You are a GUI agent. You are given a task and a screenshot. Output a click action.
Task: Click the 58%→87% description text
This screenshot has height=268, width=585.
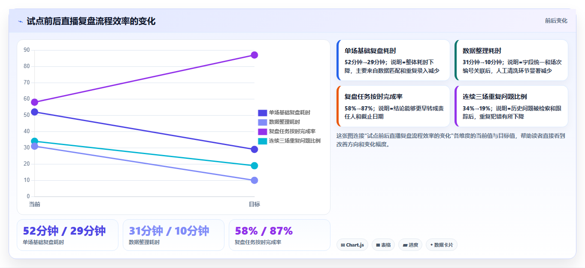point(395,112)
